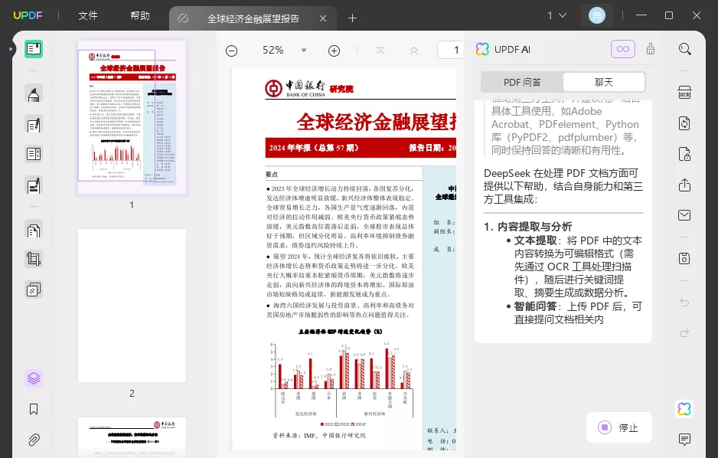Click the Bank of China logo

(x=295, y=88)
